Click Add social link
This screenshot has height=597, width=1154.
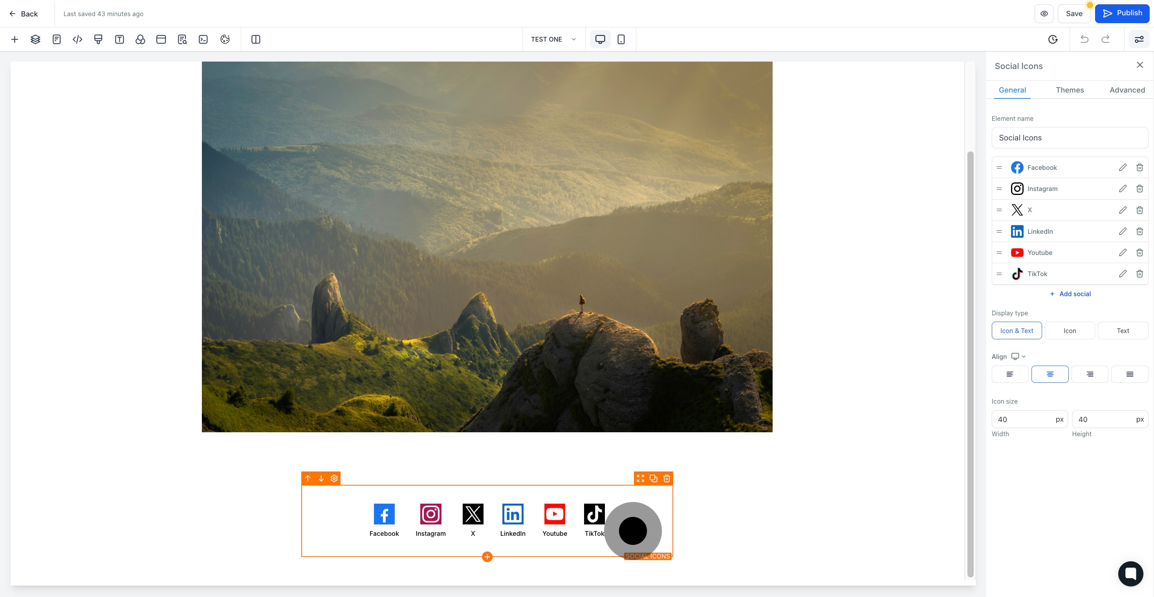point(1070,294)
